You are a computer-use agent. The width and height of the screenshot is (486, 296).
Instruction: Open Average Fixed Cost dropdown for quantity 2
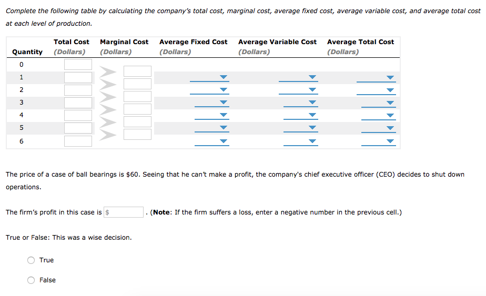(210, 90)
